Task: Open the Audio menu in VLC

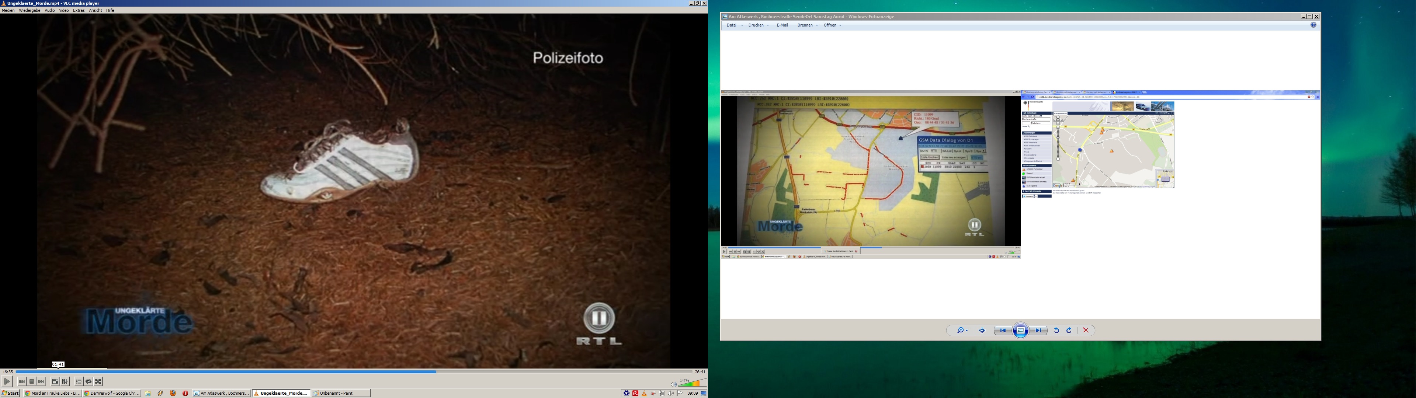Action: (x=49, y=10)
